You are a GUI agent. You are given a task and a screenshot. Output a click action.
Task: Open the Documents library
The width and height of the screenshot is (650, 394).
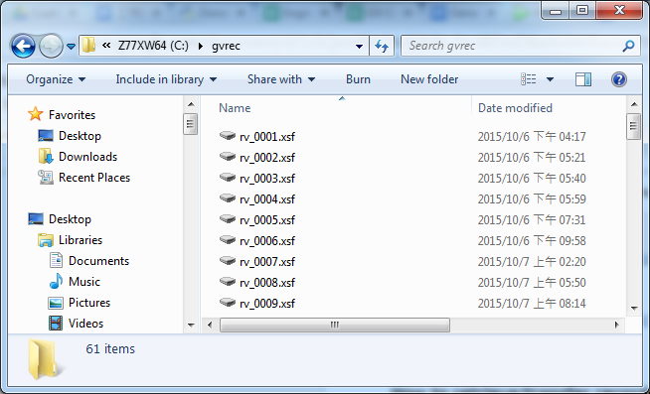(98, 261)
